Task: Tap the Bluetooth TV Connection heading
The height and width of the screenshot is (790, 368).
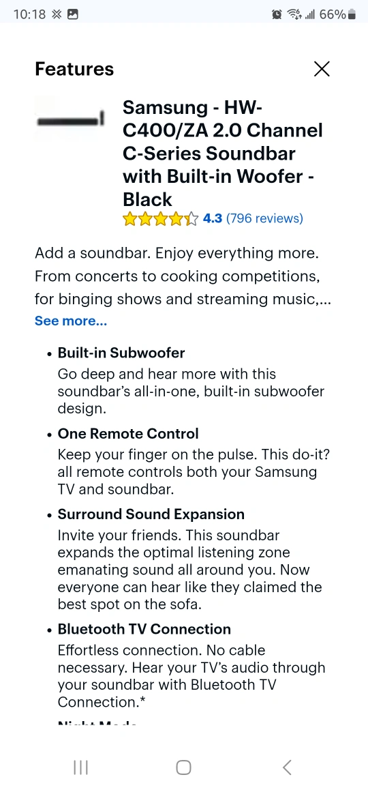Action: tap(144, 629)
